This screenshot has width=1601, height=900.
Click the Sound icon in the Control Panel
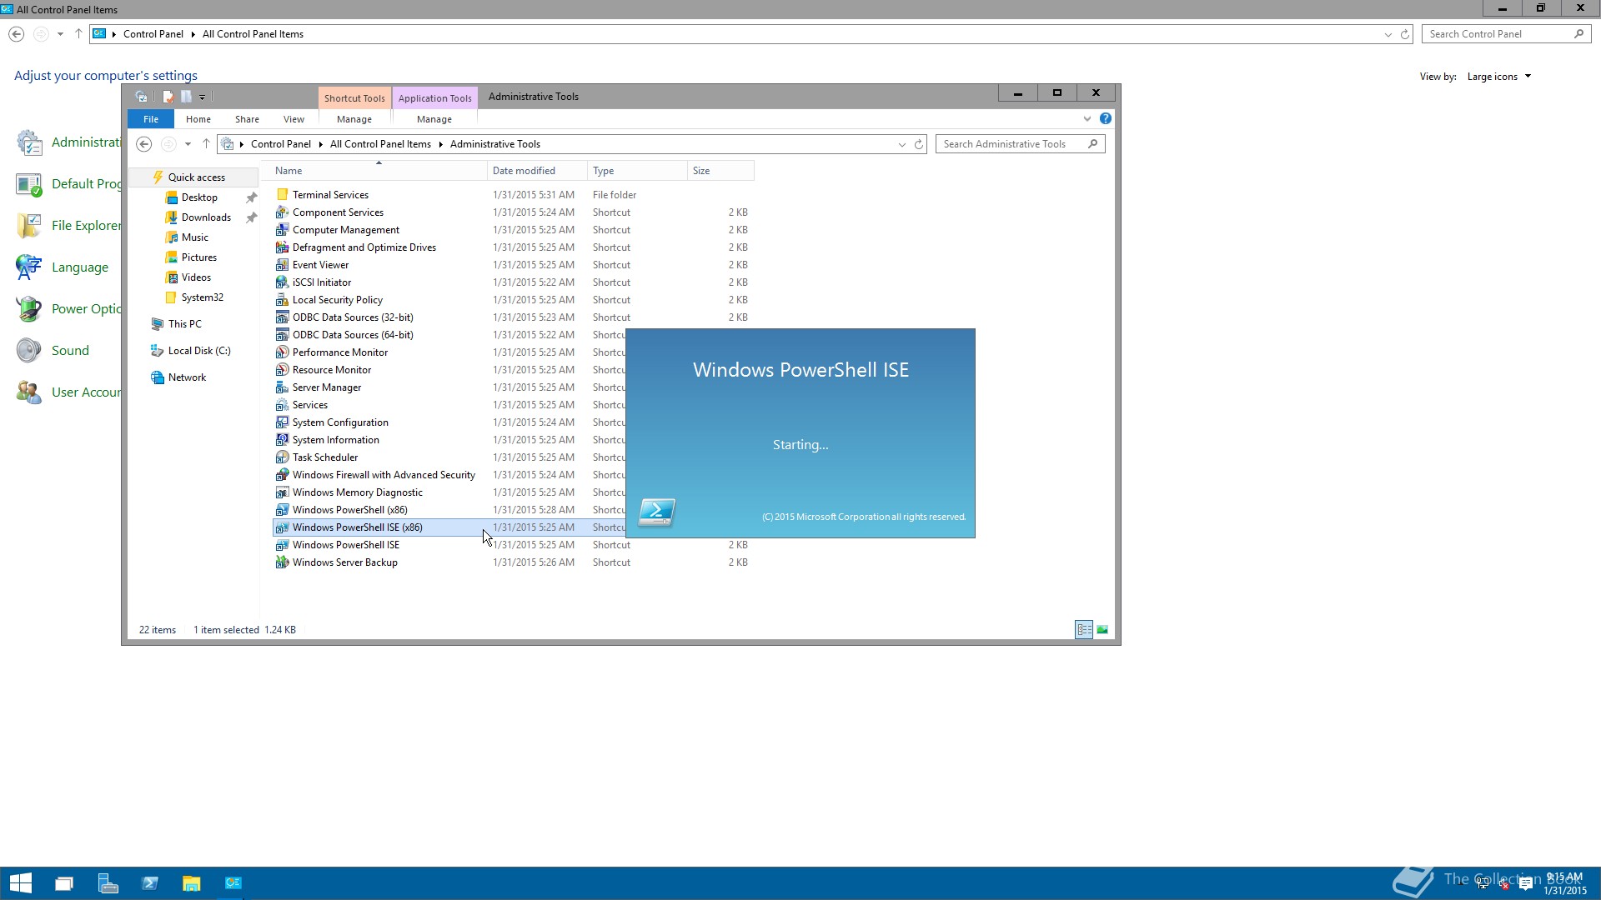(x=28, y=351)
